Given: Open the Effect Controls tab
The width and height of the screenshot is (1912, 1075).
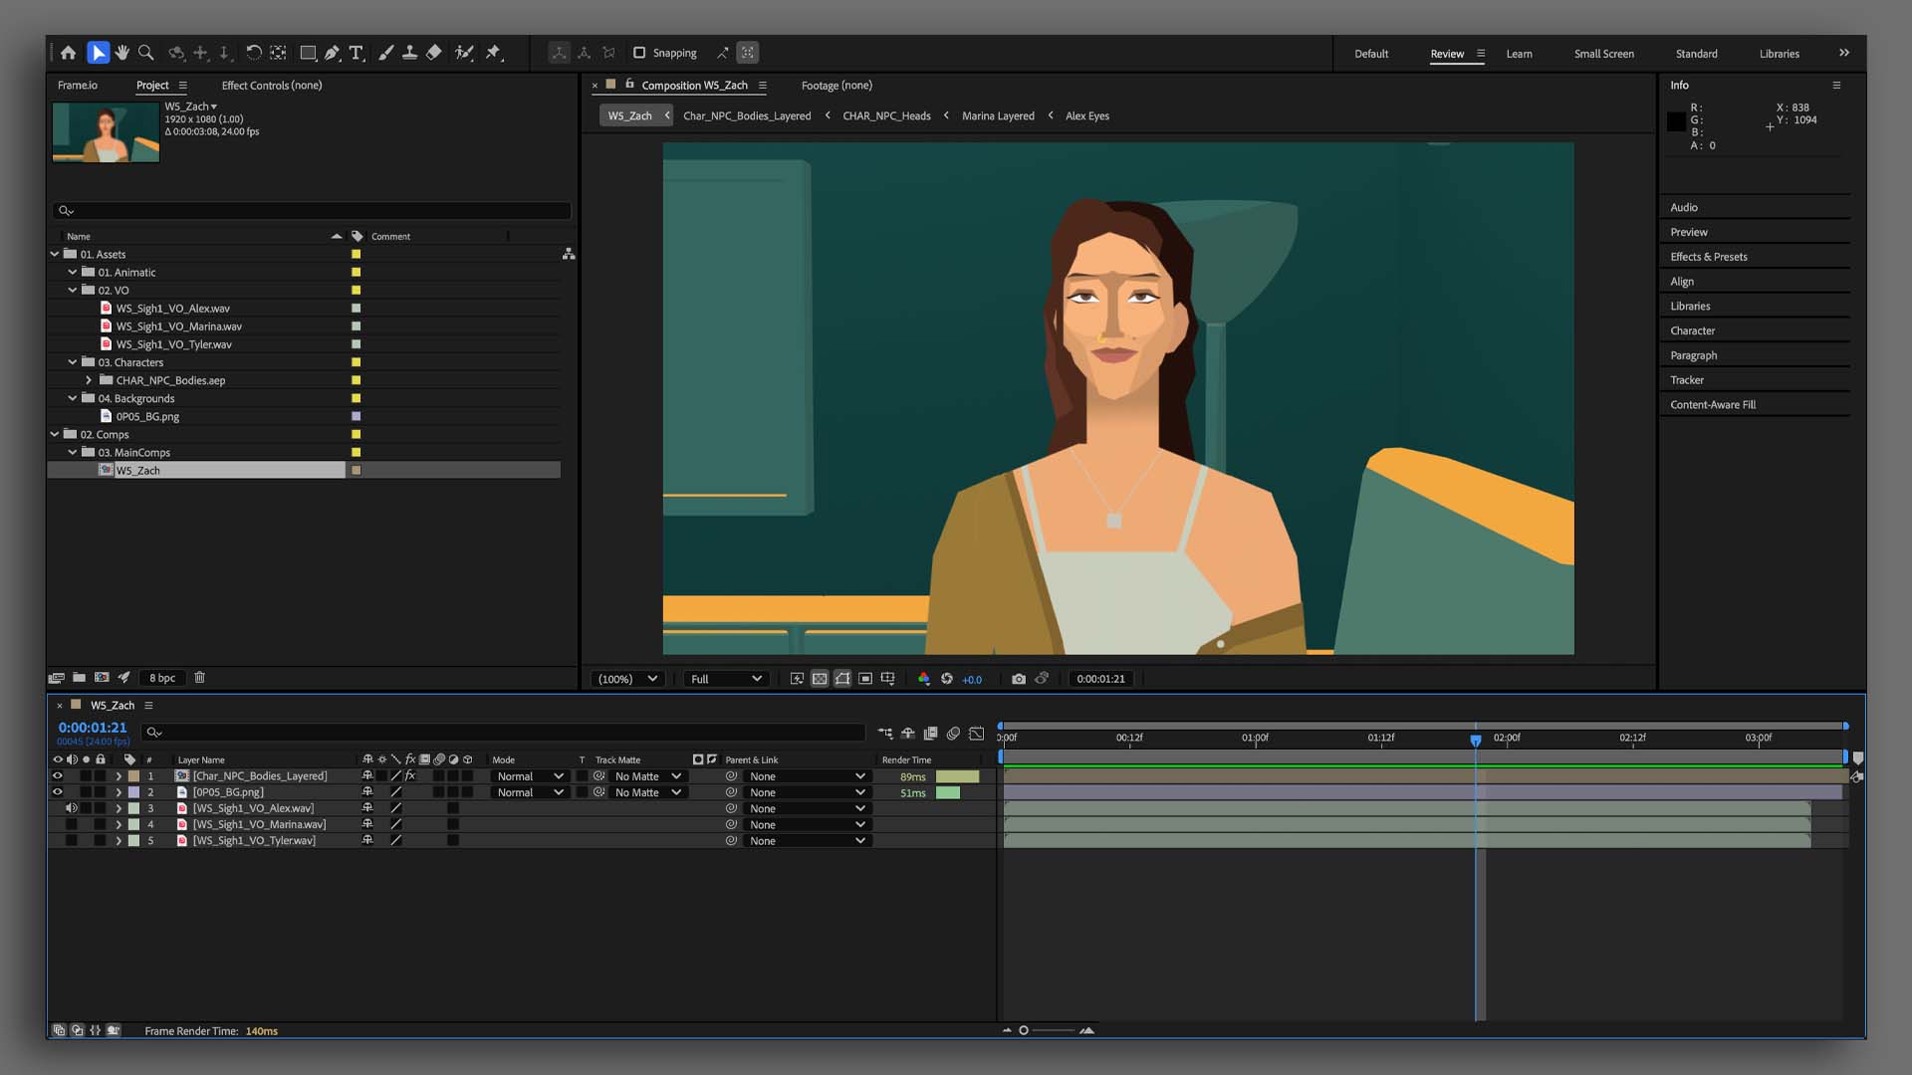Looking at the screenshot, I should click(271, 86).
